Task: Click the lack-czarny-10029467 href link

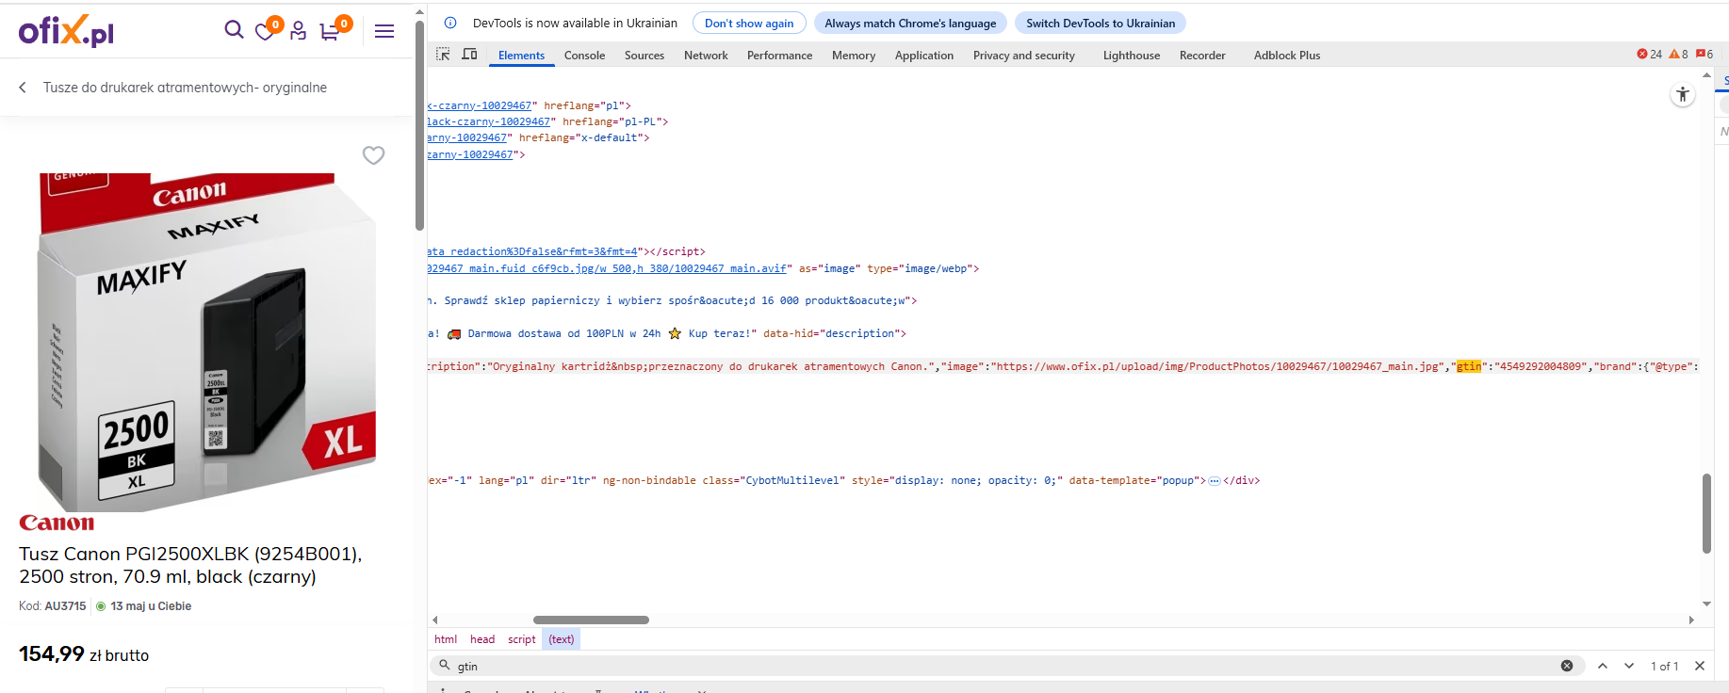Action: (x=489, y=121)
